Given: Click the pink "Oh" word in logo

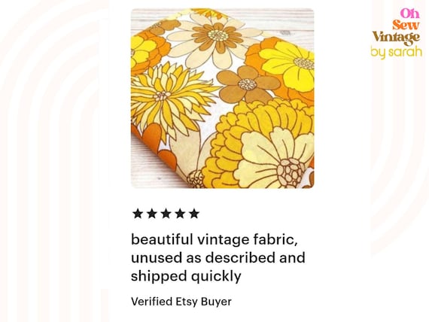Looking at the screenshot, I should tap(409, 13).
